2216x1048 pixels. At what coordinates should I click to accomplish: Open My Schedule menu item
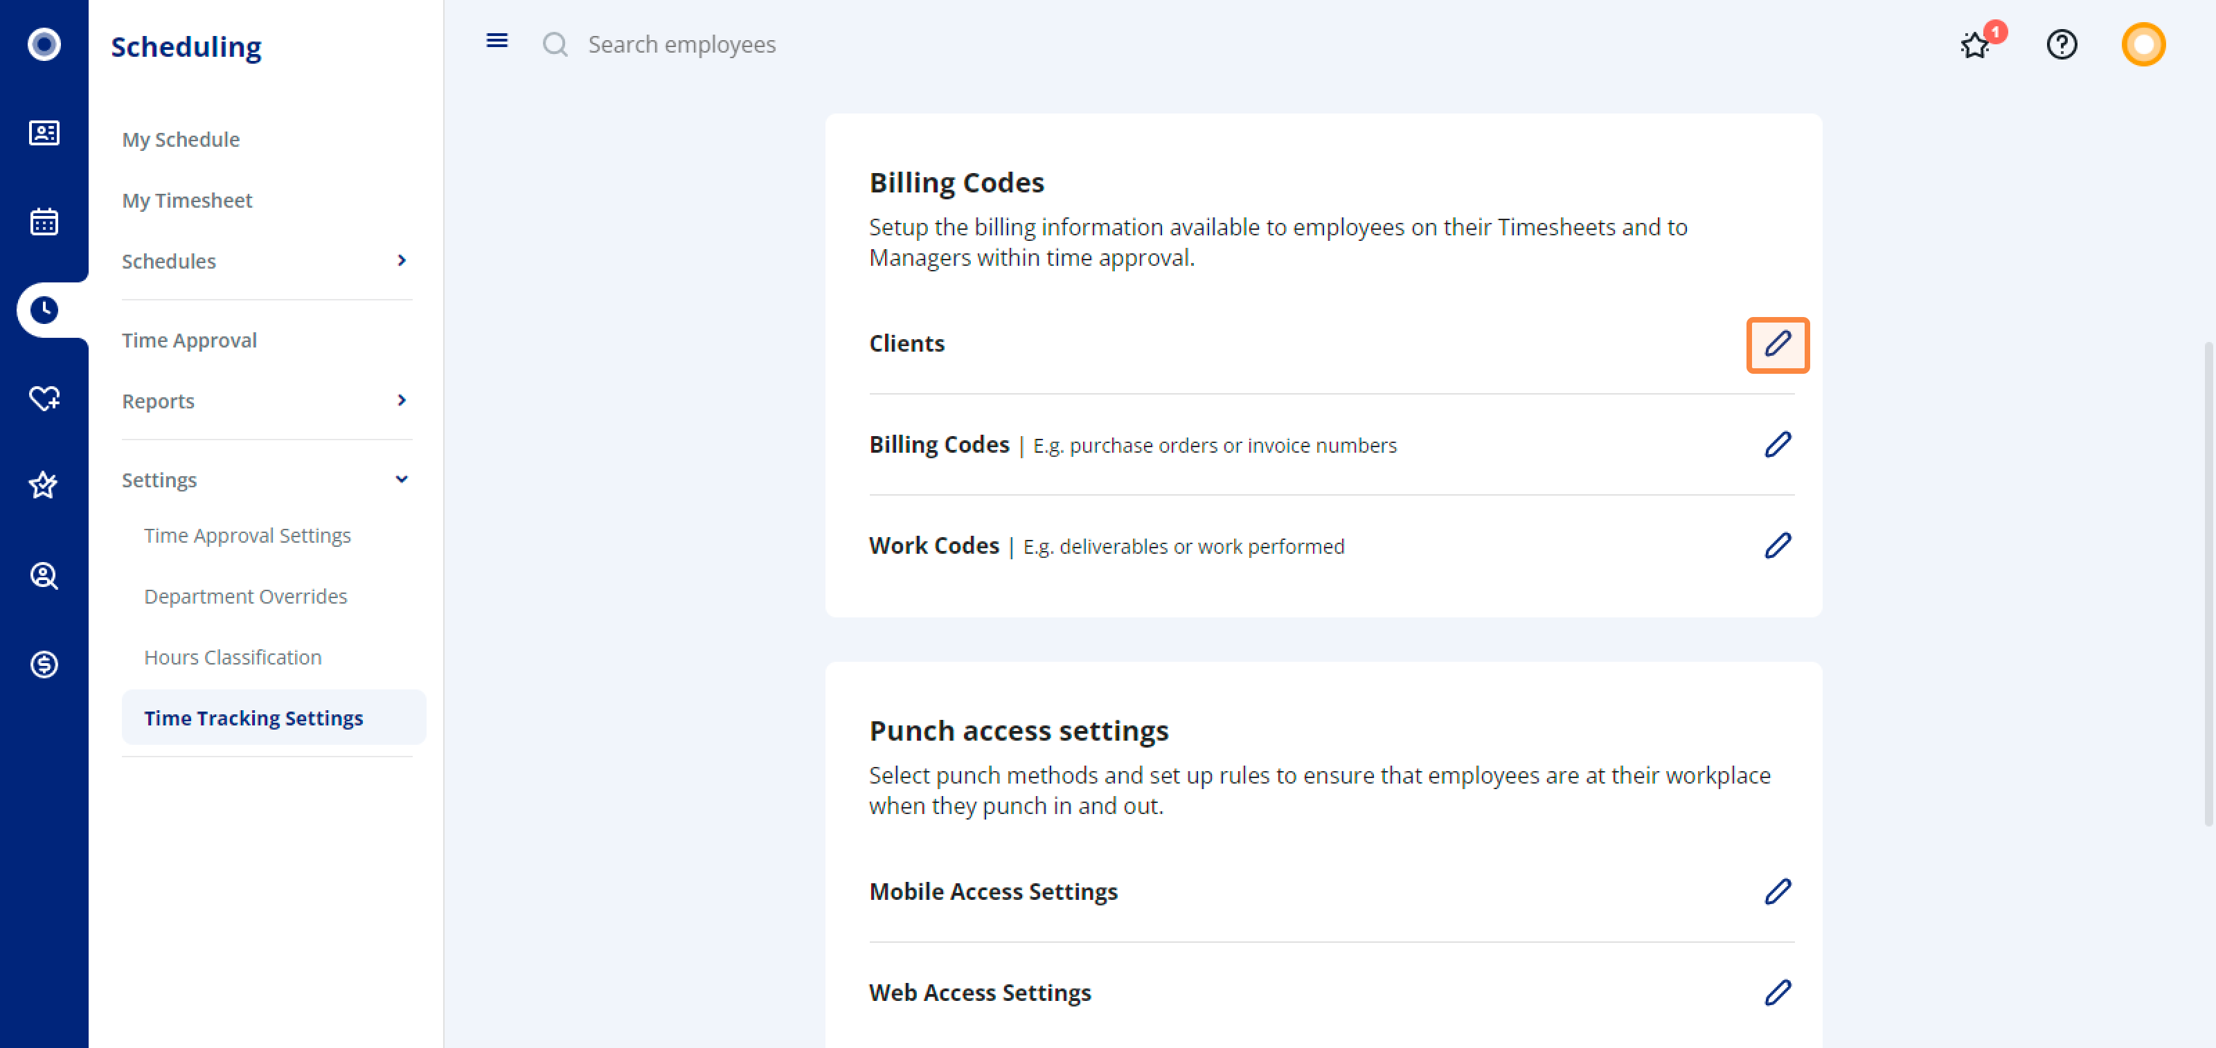181,139
